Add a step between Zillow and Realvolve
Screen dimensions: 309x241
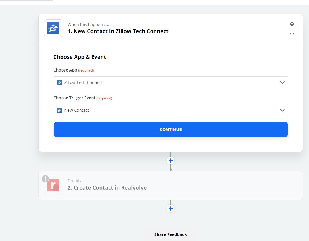[170, 161]
